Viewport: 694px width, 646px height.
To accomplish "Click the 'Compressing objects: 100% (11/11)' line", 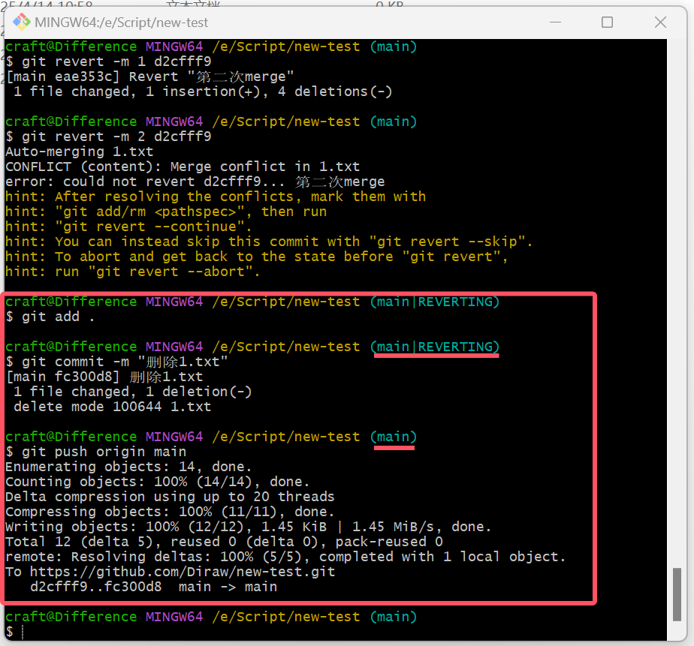I will click(170, 512).
